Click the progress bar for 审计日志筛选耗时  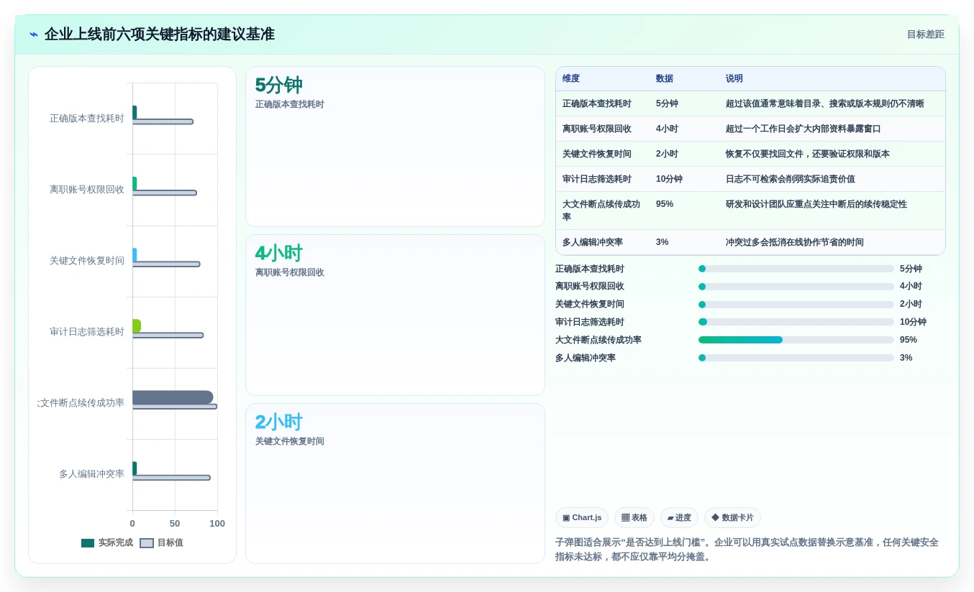pyautogui.click(x=796, y=322)
